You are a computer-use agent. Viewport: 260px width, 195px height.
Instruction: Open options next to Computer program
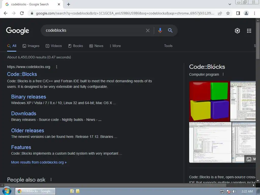[x=223, y=74]
